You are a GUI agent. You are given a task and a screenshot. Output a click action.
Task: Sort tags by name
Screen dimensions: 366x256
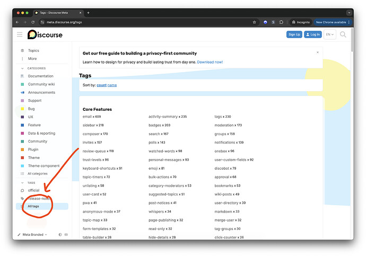tap(112, 85)
